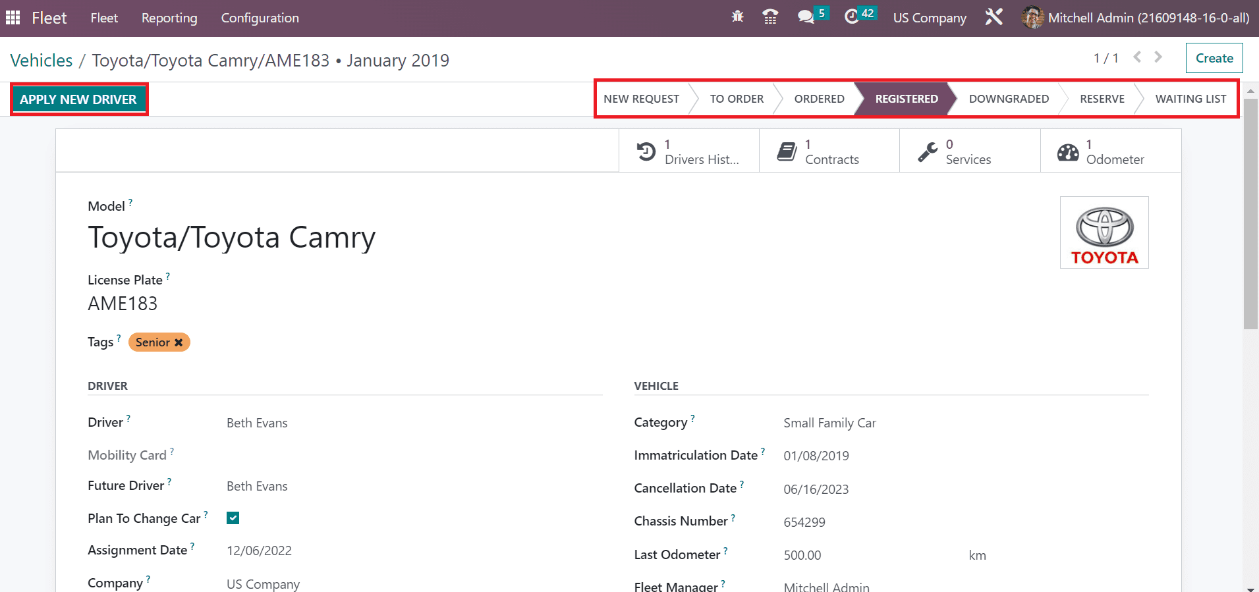This screenshot has height=592, width=1259.
Task: Open the VoIP phone icon
Action: [770, 16]
